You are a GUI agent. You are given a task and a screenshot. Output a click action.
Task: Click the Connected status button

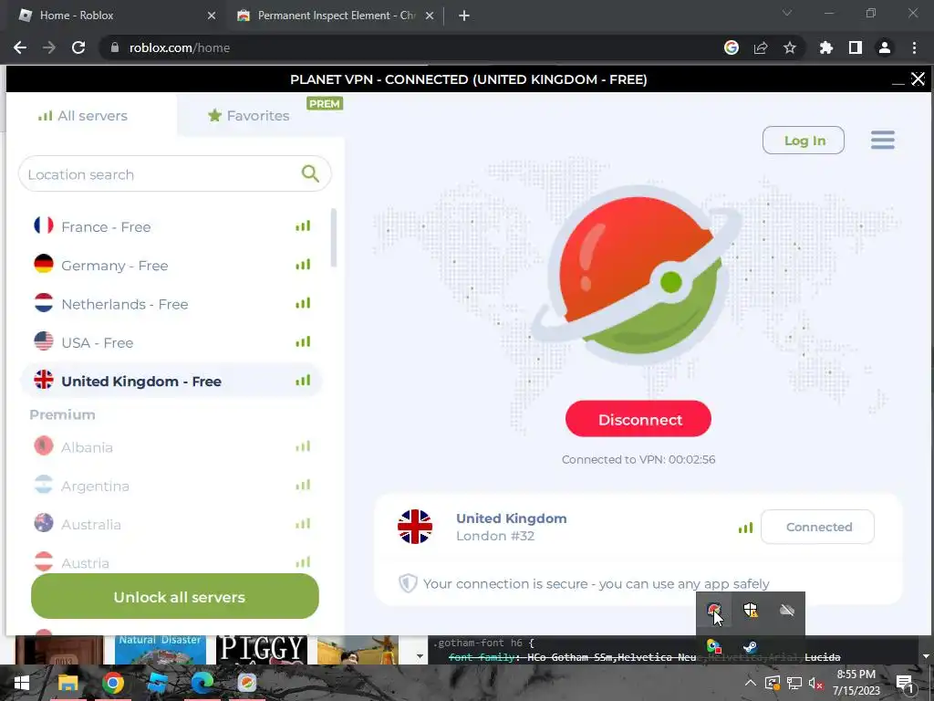[817, 527]
